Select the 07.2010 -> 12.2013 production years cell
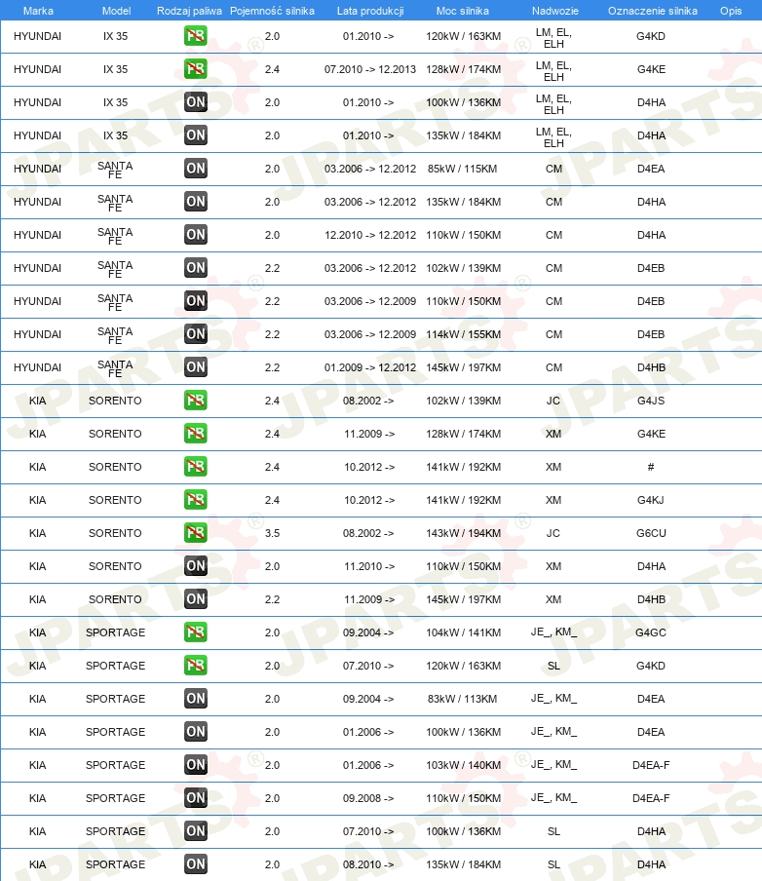Image resolution: width=762 pixels, height=881 pixels. click(x=370, y=69)
